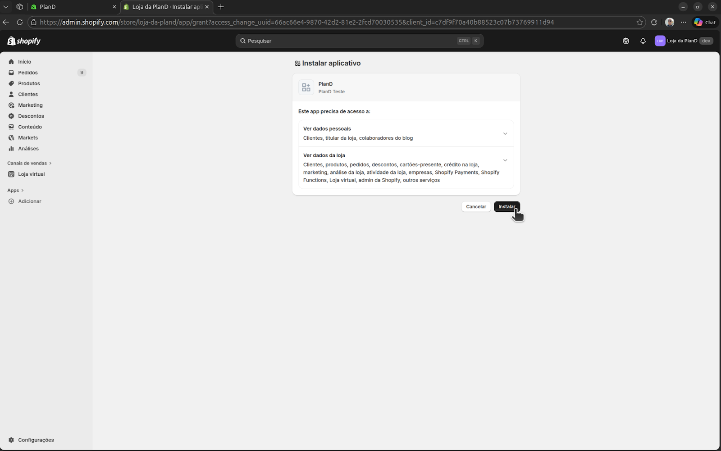
Task: View site information lock icon
Action: coord(33,22)
